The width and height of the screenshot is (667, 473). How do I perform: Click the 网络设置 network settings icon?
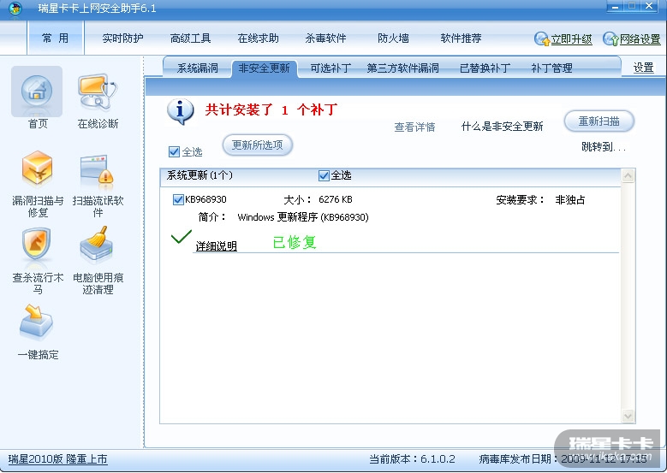coord(610,38)
